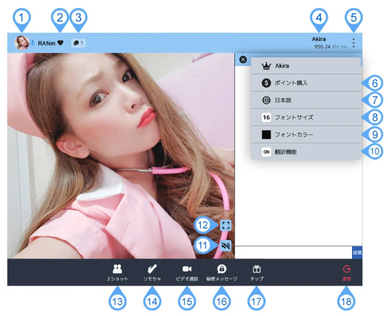This screenshot has height=316, width=388.
Task: Toggle fullscreen mode for the video
Action: point(226,225)
